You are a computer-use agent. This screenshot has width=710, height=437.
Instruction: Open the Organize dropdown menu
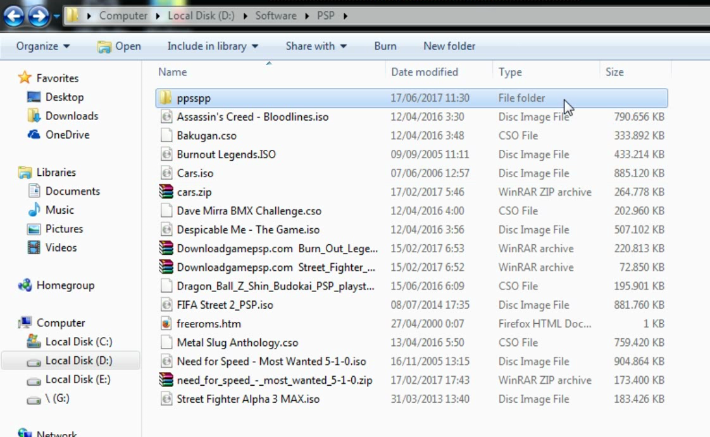tap(43, 46)
